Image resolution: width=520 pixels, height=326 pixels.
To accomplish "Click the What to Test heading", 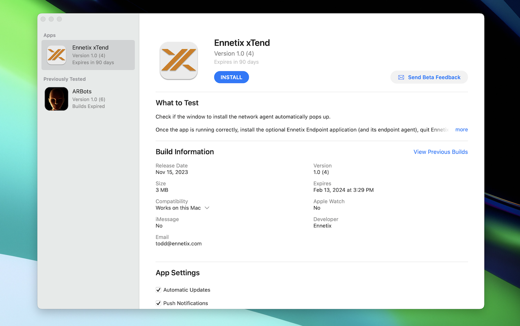I will coord(177,103).
